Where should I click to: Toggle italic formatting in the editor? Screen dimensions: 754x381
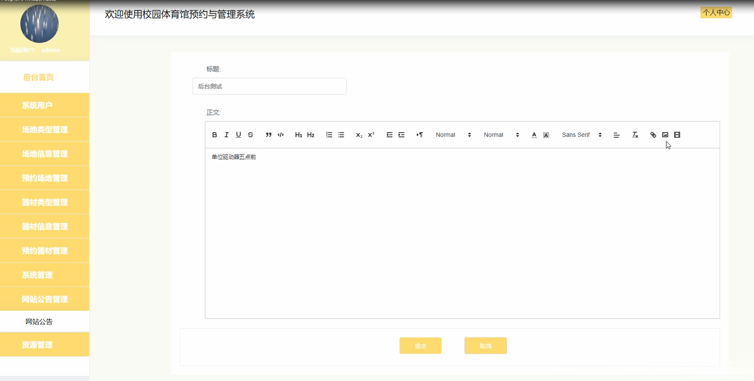227,135
